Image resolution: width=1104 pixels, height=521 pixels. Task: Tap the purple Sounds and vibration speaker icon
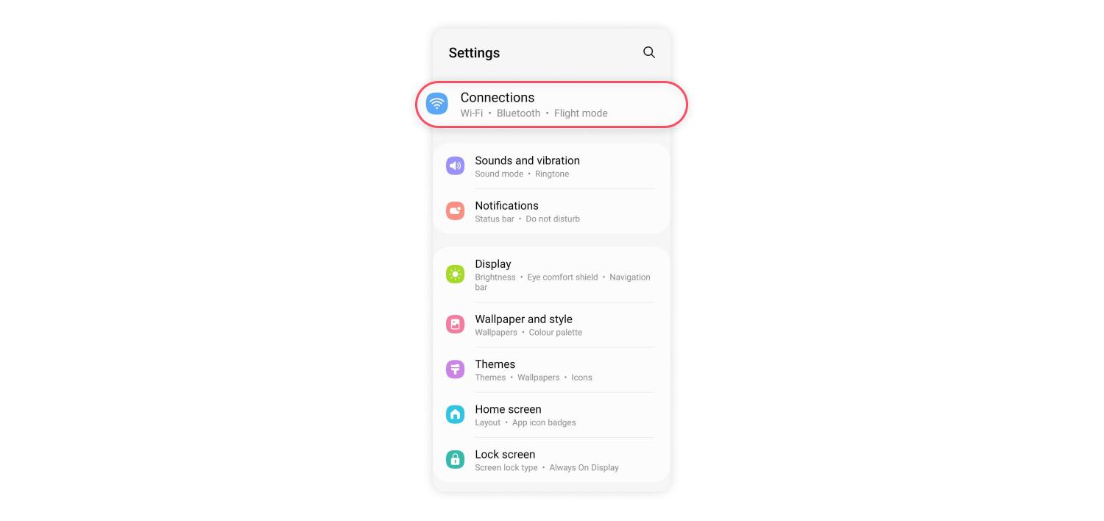point(456,166)
